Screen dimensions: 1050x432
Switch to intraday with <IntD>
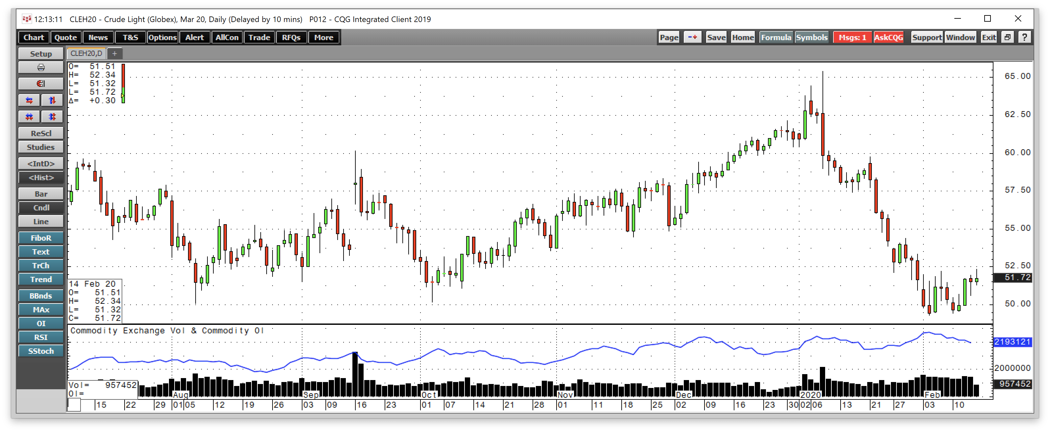[x=41, y=163]
